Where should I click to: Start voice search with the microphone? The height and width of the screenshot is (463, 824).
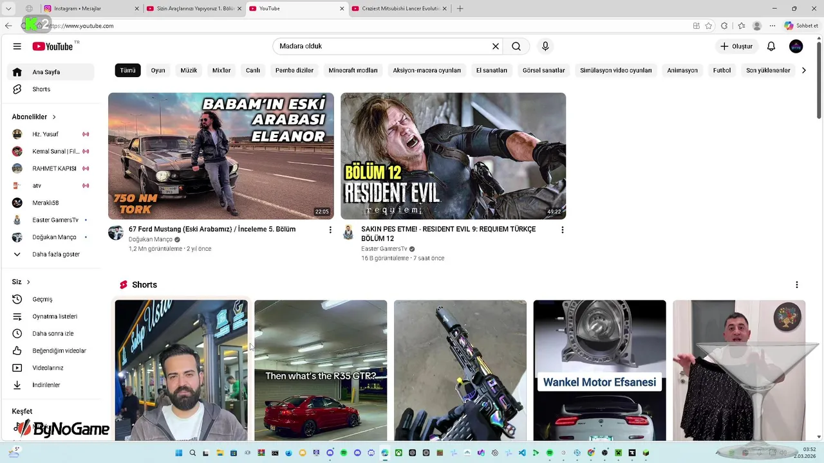coord(545,46)
